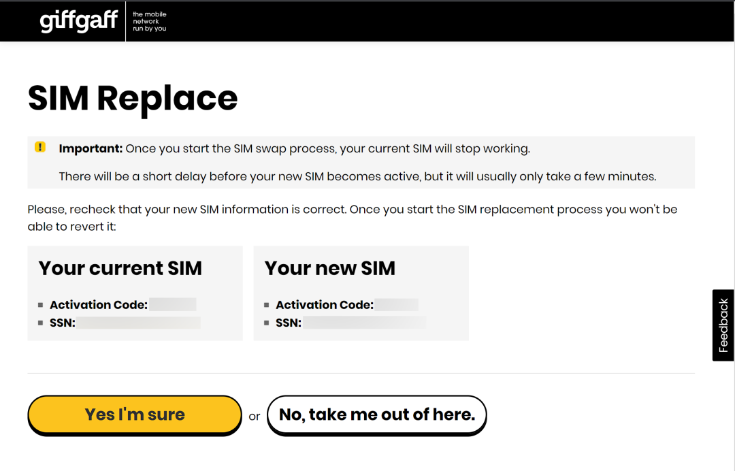Viewport: 735px width, 471px height.
Task: Click the new SIM Activation Code label
Action: coord(325,305)
